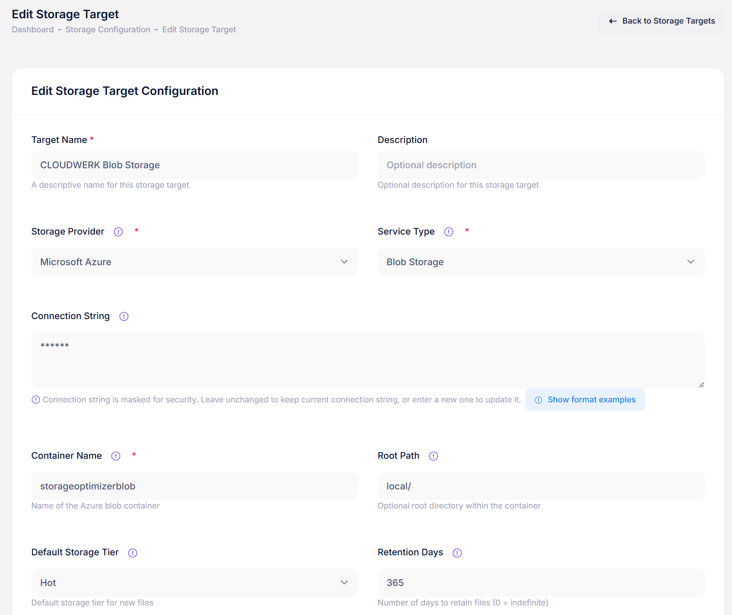Go to Dashboard via the breadcrumb
This screenshot has height=615, width=732.
point(33,29)
